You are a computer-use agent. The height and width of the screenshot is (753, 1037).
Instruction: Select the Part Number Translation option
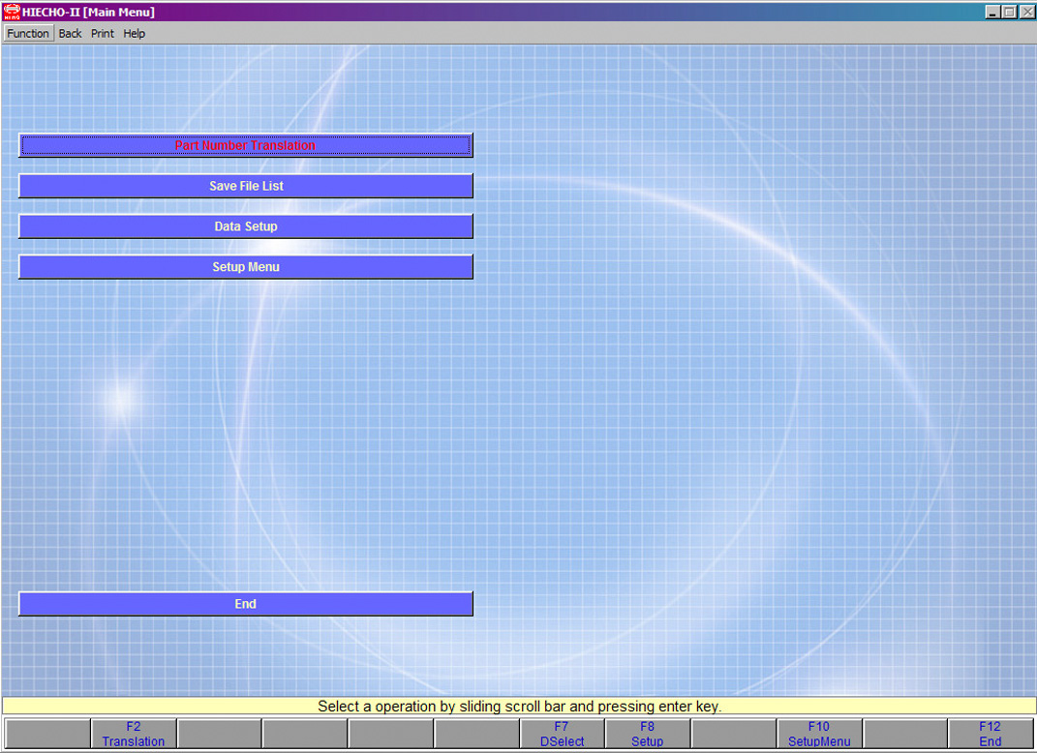coord(246,145)
